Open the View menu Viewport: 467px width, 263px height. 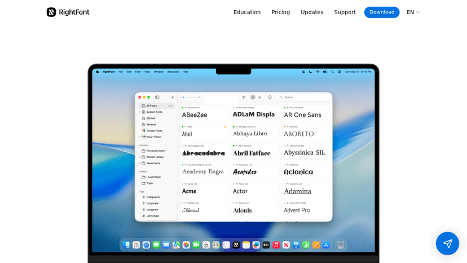[147, 72]
